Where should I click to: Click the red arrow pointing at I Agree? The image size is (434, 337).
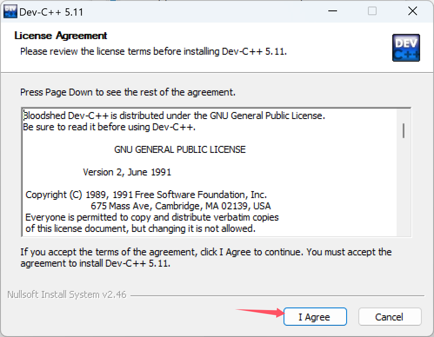(260, 312)
